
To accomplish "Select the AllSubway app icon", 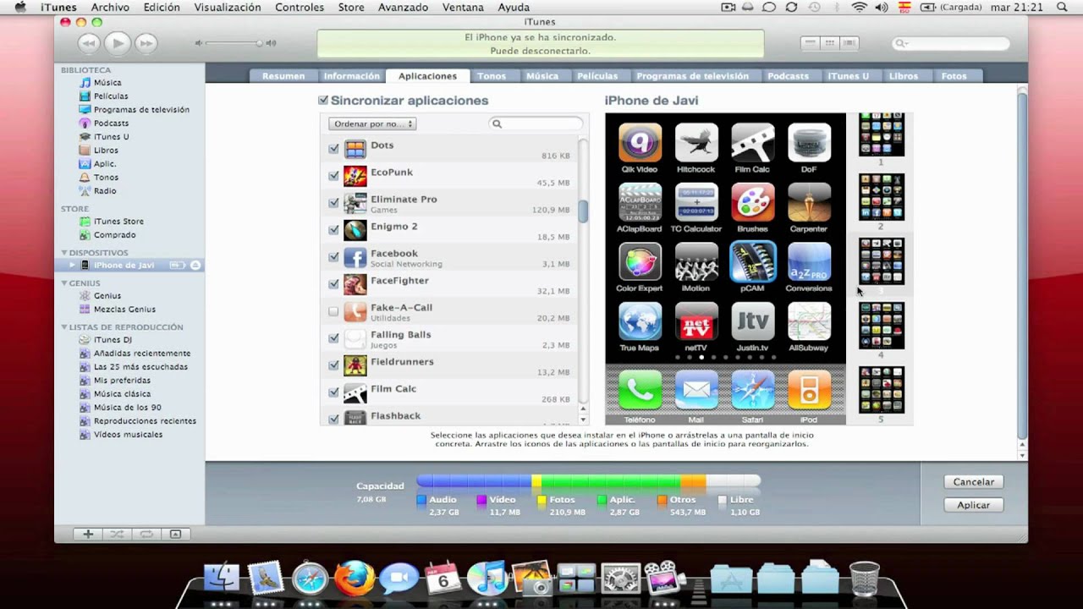I will click(809, 321).
